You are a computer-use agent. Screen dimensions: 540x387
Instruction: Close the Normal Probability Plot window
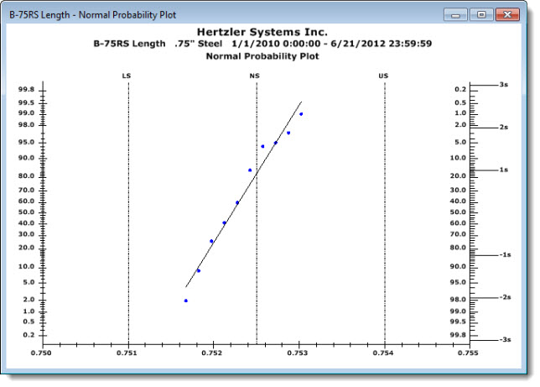[x=506, y=14]
